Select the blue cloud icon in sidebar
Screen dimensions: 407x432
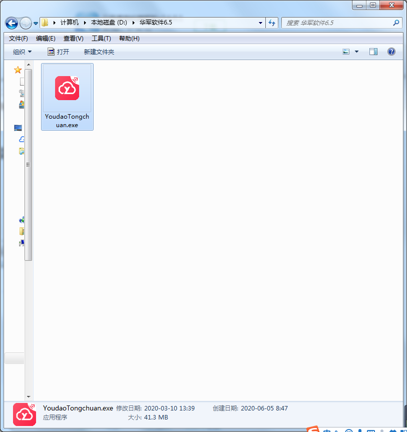22,139
